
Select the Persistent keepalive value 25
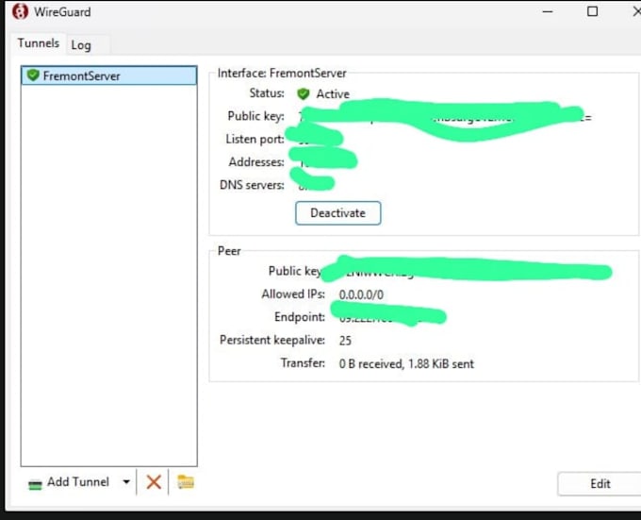click(345, 341)
